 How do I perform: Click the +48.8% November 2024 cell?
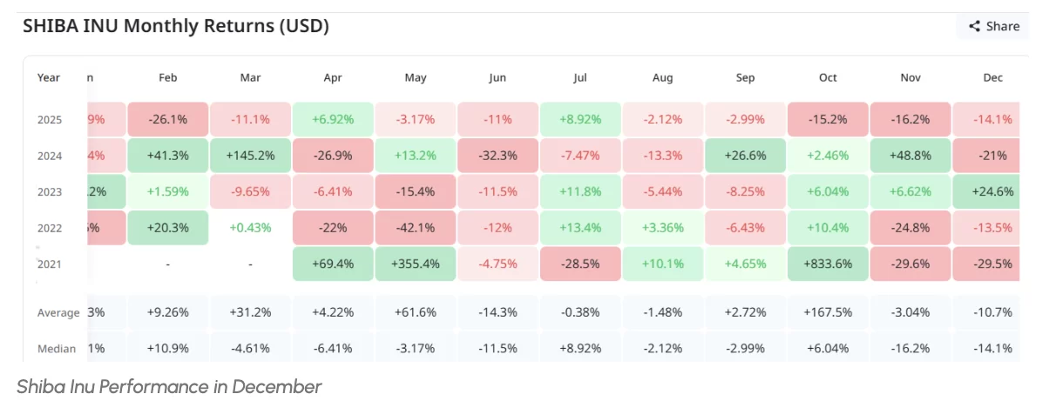pos(910,156)
